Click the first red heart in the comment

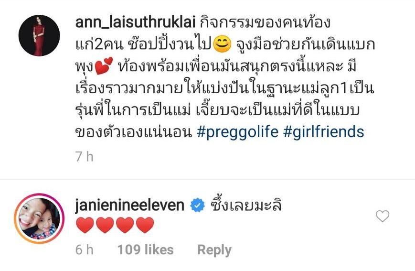coord(85,225)
